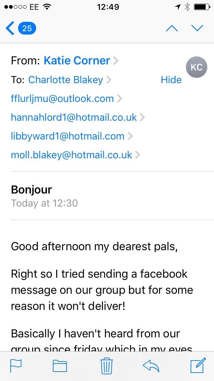Open the flag message icon

click(x=16, y=366)
